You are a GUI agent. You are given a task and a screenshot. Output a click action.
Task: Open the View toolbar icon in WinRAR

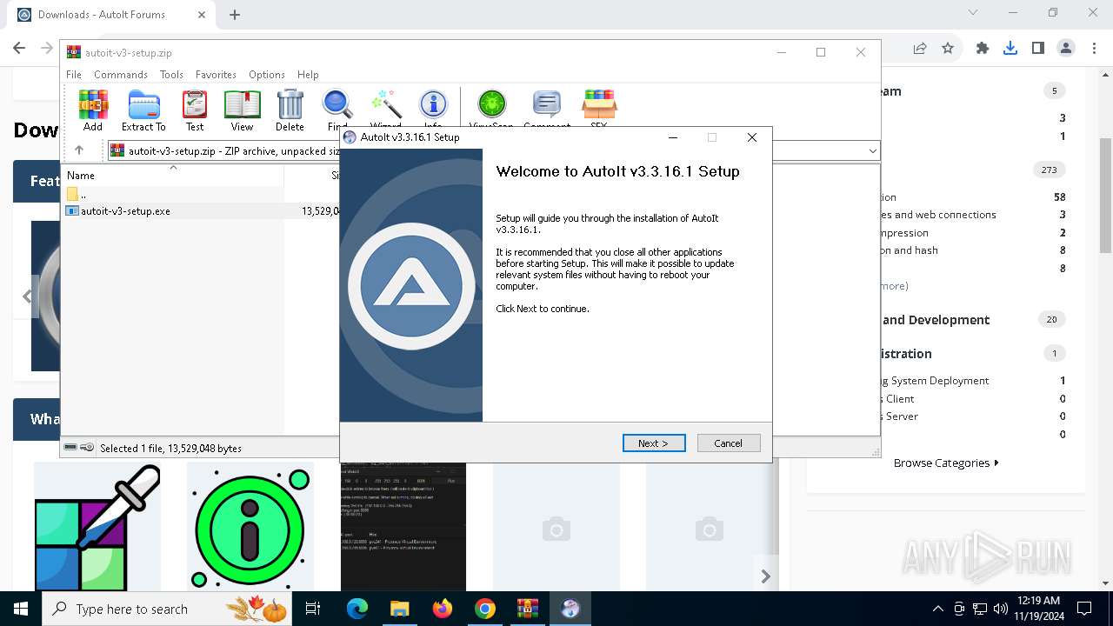tap(242, 110)
